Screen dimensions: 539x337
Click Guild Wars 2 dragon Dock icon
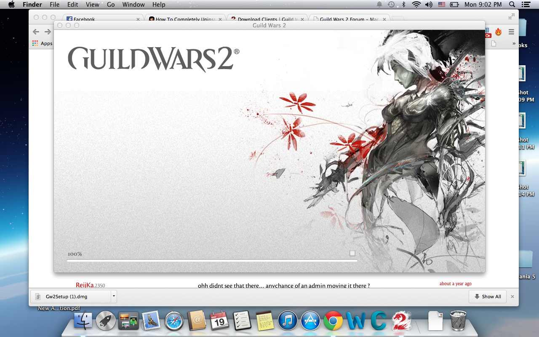pos(401,321)
